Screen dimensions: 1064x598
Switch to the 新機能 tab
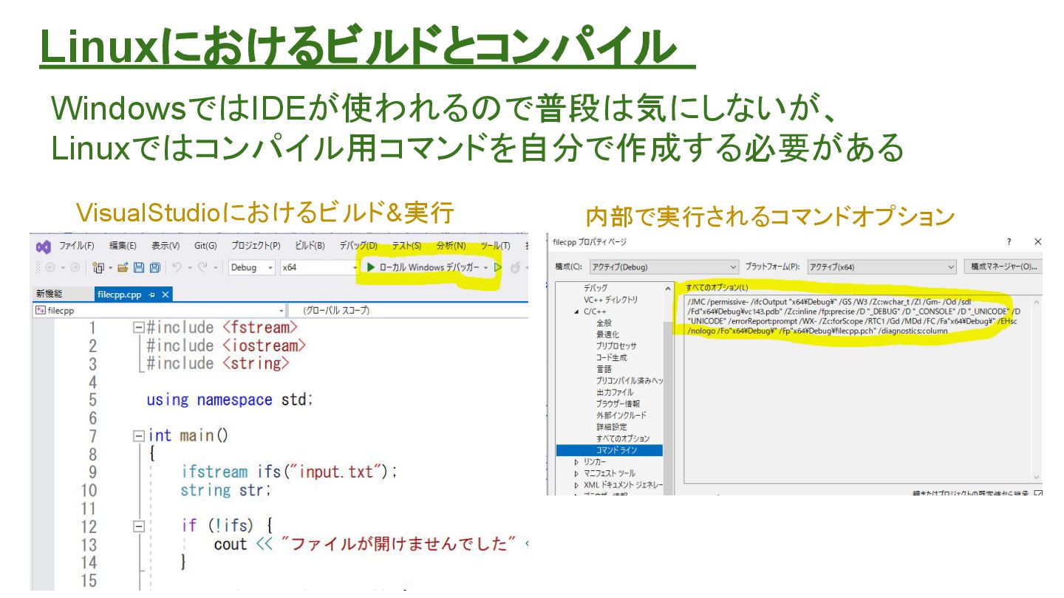click(x=50, y=295)
